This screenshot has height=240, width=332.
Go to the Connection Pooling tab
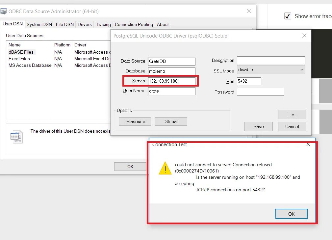coord(134,24)
